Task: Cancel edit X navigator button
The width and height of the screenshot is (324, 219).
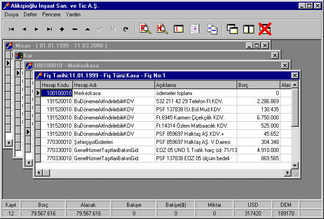Action: click(113, 29)
